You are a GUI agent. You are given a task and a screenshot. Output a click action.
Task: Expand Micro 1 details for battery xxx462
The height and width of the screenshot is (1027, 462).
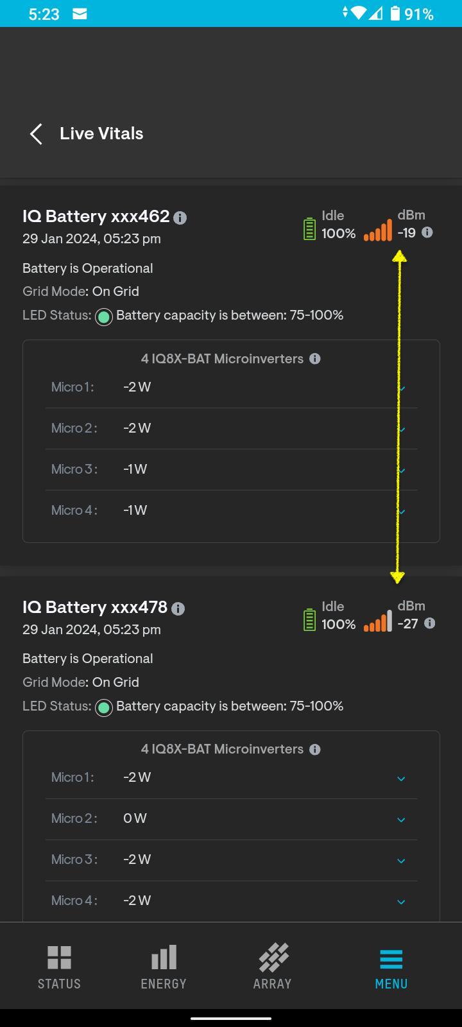pos(402,388)
